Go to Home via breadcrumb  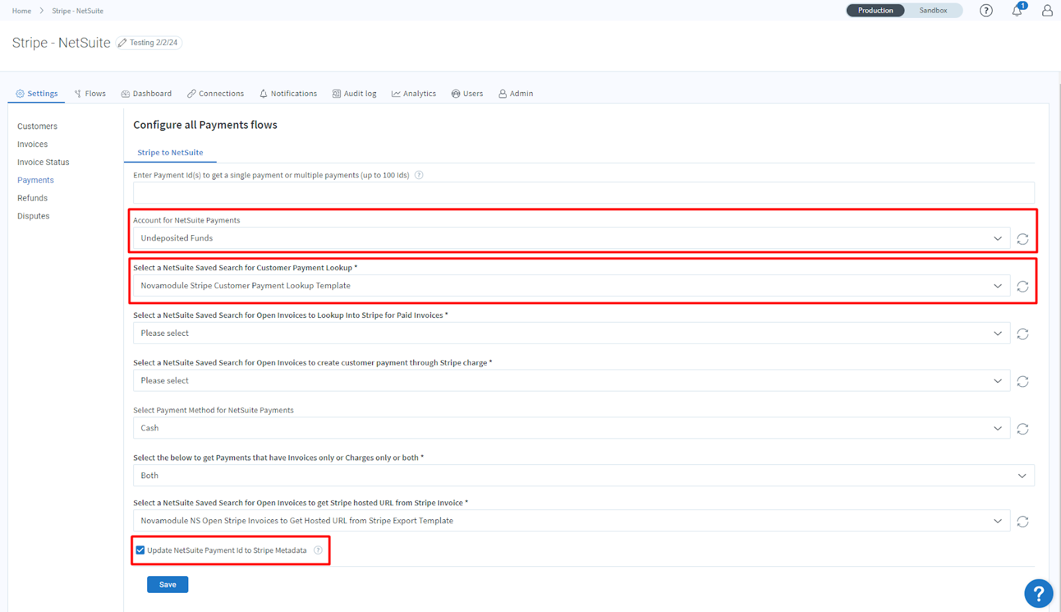tap(21, 11)
